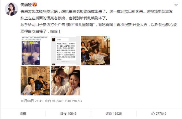Expand the post options chevron
Screen dimensions: 182x119
(x=176, y=5)
